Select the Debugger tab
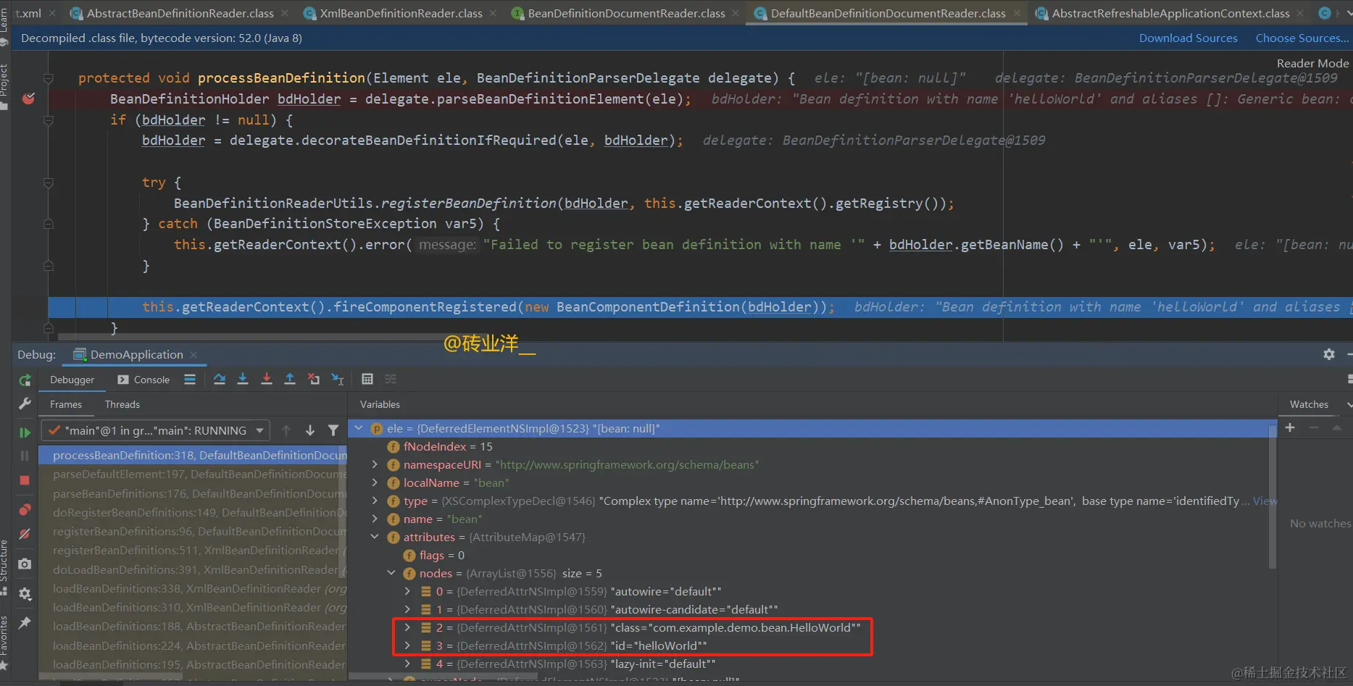 72,380
